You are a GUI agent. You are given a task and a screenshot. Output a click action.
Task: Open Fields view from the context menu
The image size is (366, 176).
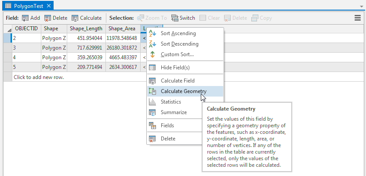(x=174, y=126)
